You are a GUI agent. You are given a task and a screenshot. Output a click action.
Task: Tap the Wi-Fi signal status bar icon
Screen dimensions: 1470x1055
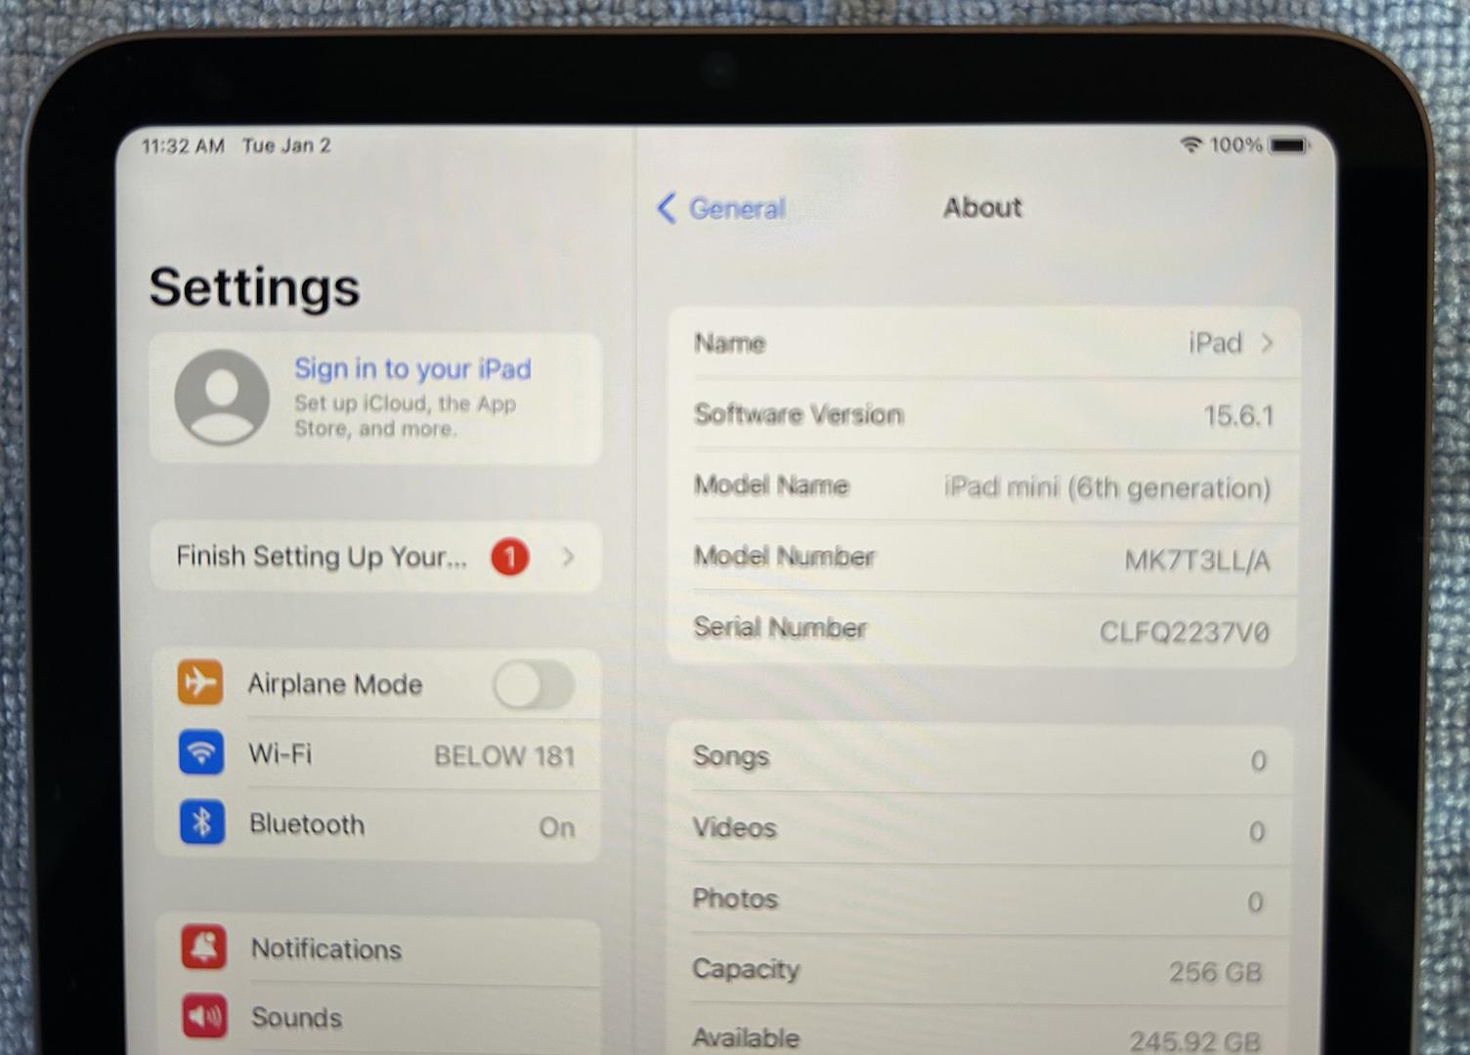[1190, 145]
